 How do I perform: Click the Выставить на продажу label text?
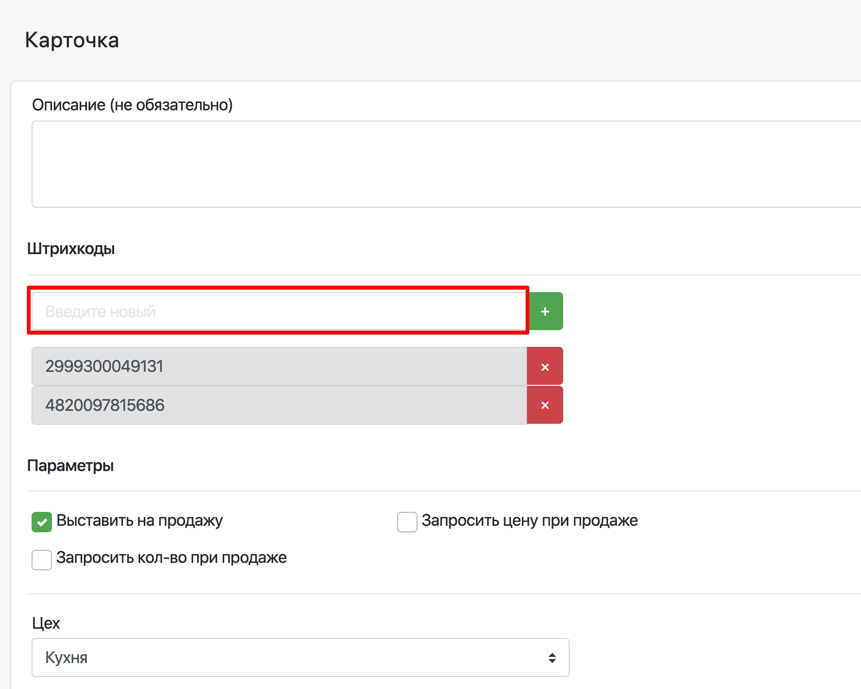(x=139, y=521)
